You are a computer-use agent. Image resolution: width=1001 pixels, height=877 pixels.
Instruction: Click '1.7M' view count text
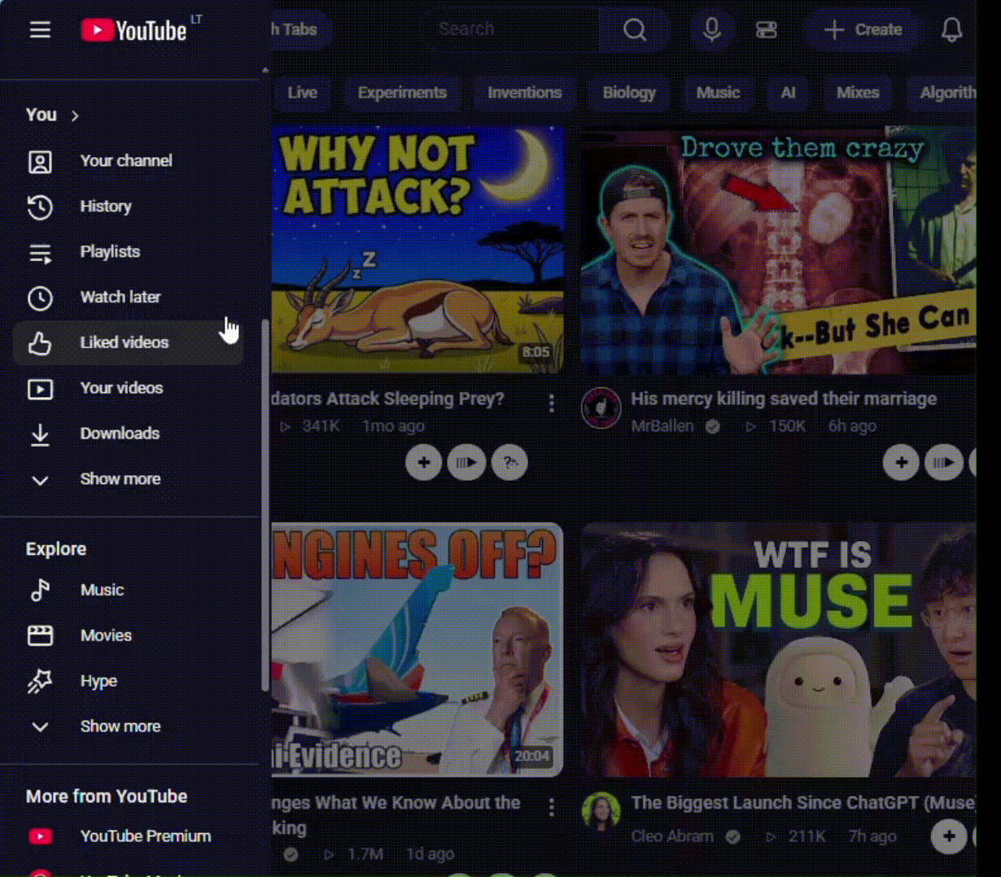[x=365, y=854]
